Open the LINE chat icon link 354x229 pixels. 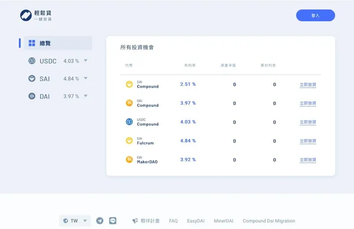click(x=113, y=221)
